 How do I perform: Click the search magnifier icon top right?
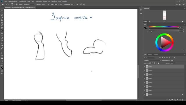(177, 4)
